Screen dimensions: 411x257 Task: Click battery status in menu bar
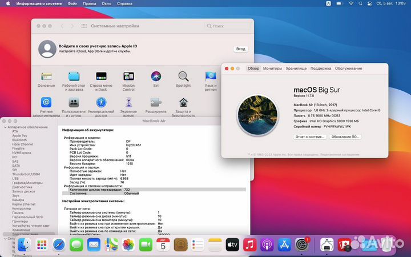click(x=340, y=3)
